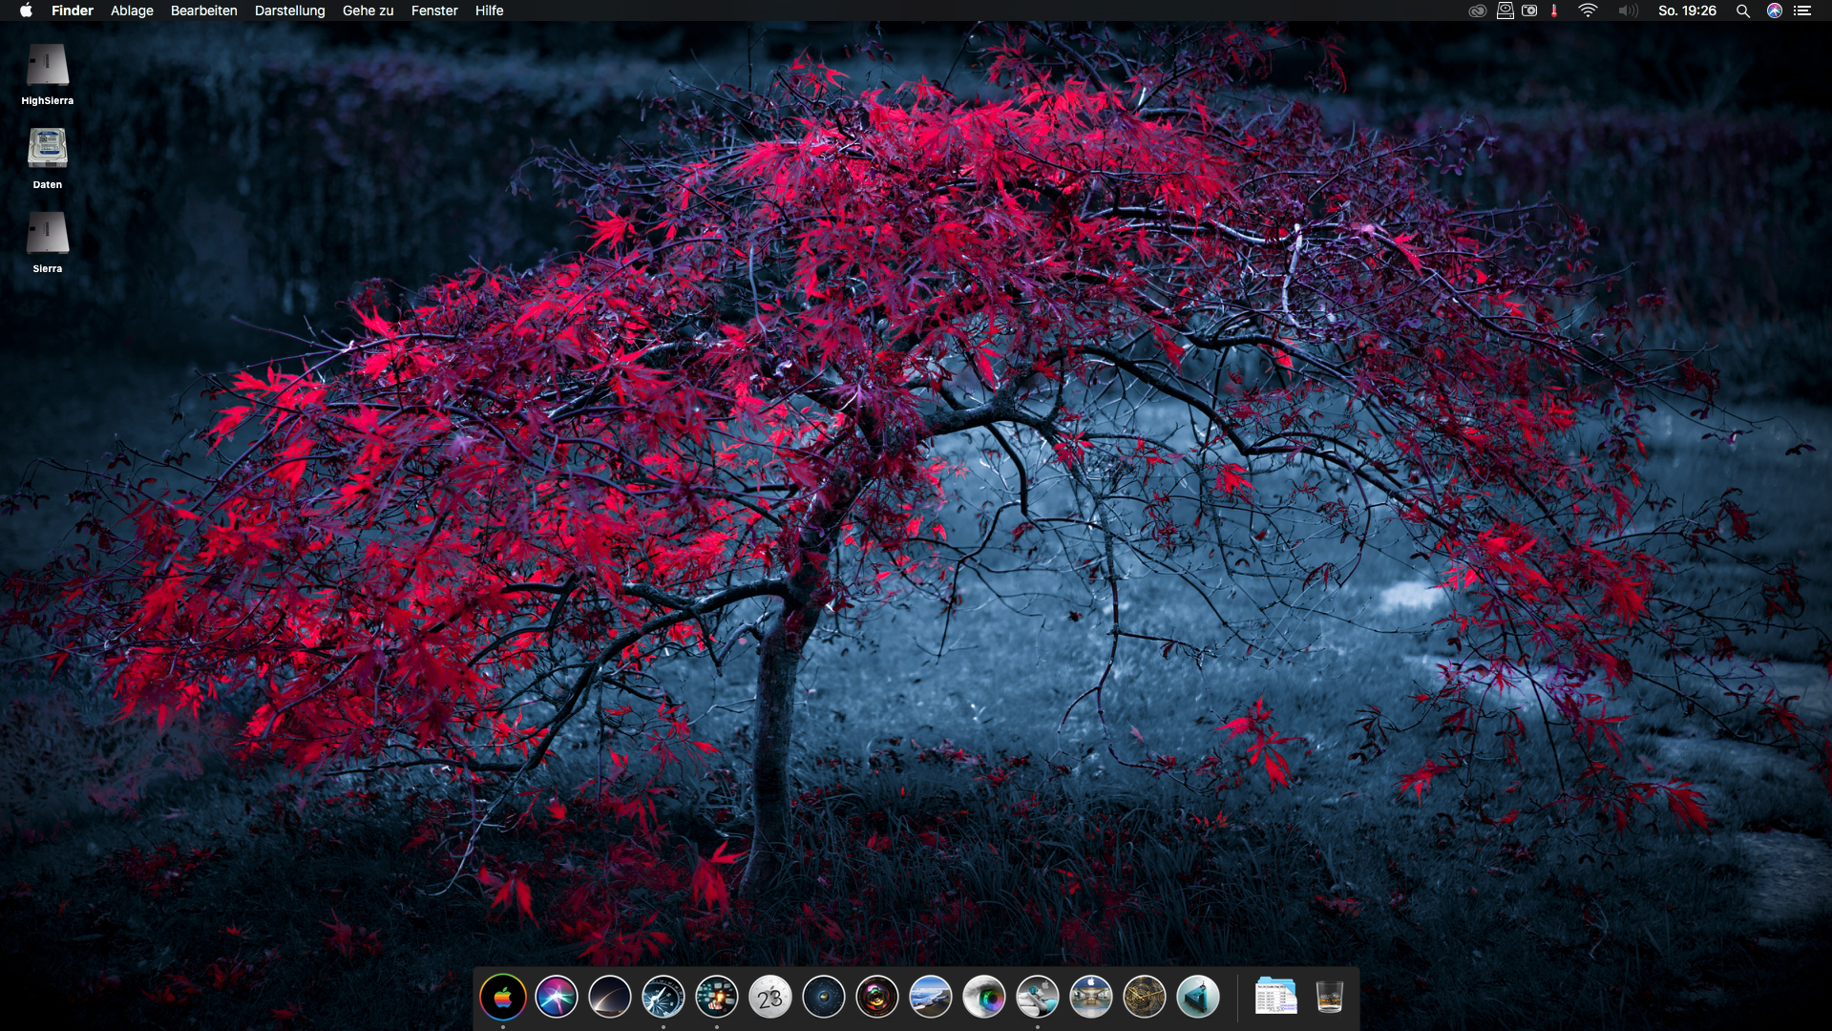Click the rainbow Apple logo dock icon
This screenshot has height=1031, width=1832.
[503, 998]
